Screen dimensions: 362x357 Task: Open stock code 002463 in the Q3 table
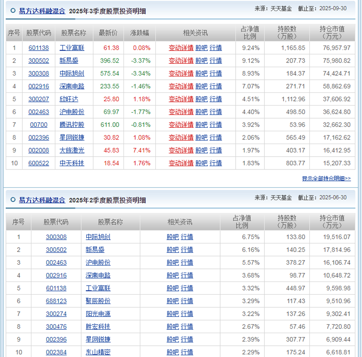pyautogui.click(x=39, y=112)
